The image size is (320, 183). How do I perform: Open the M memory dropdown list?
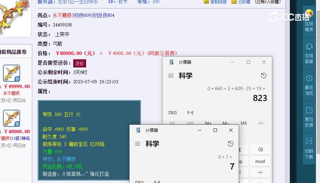(x=262, y=123)
